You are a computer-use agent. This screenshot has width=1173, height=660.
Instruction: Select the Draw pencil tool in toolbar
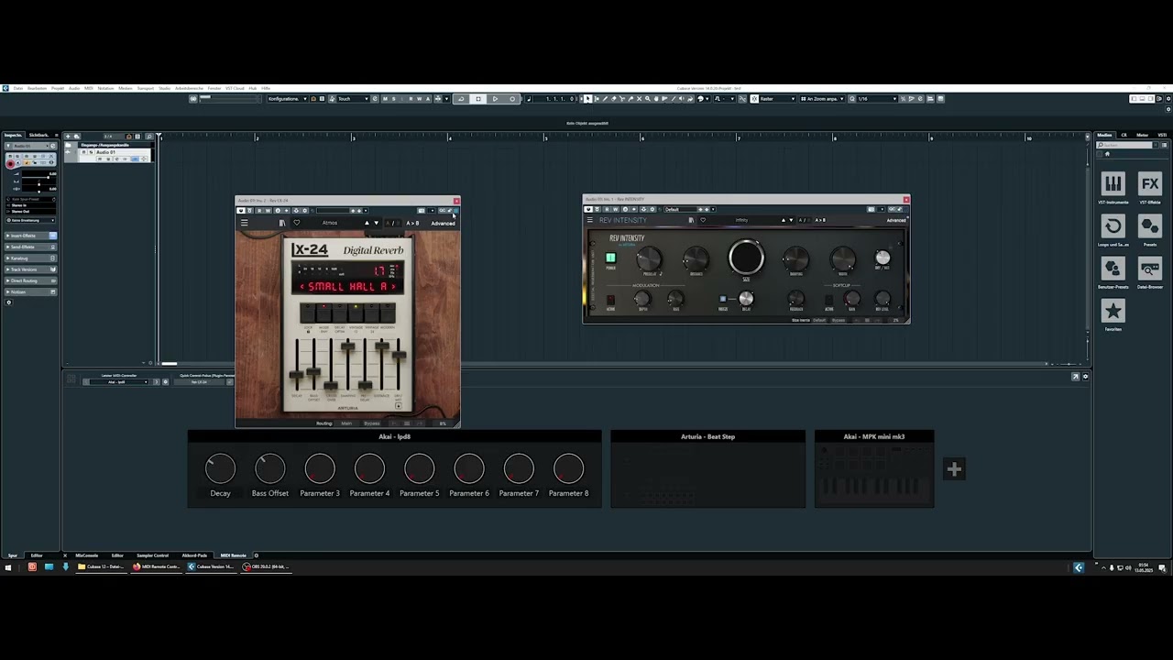[x=605, y=98]
